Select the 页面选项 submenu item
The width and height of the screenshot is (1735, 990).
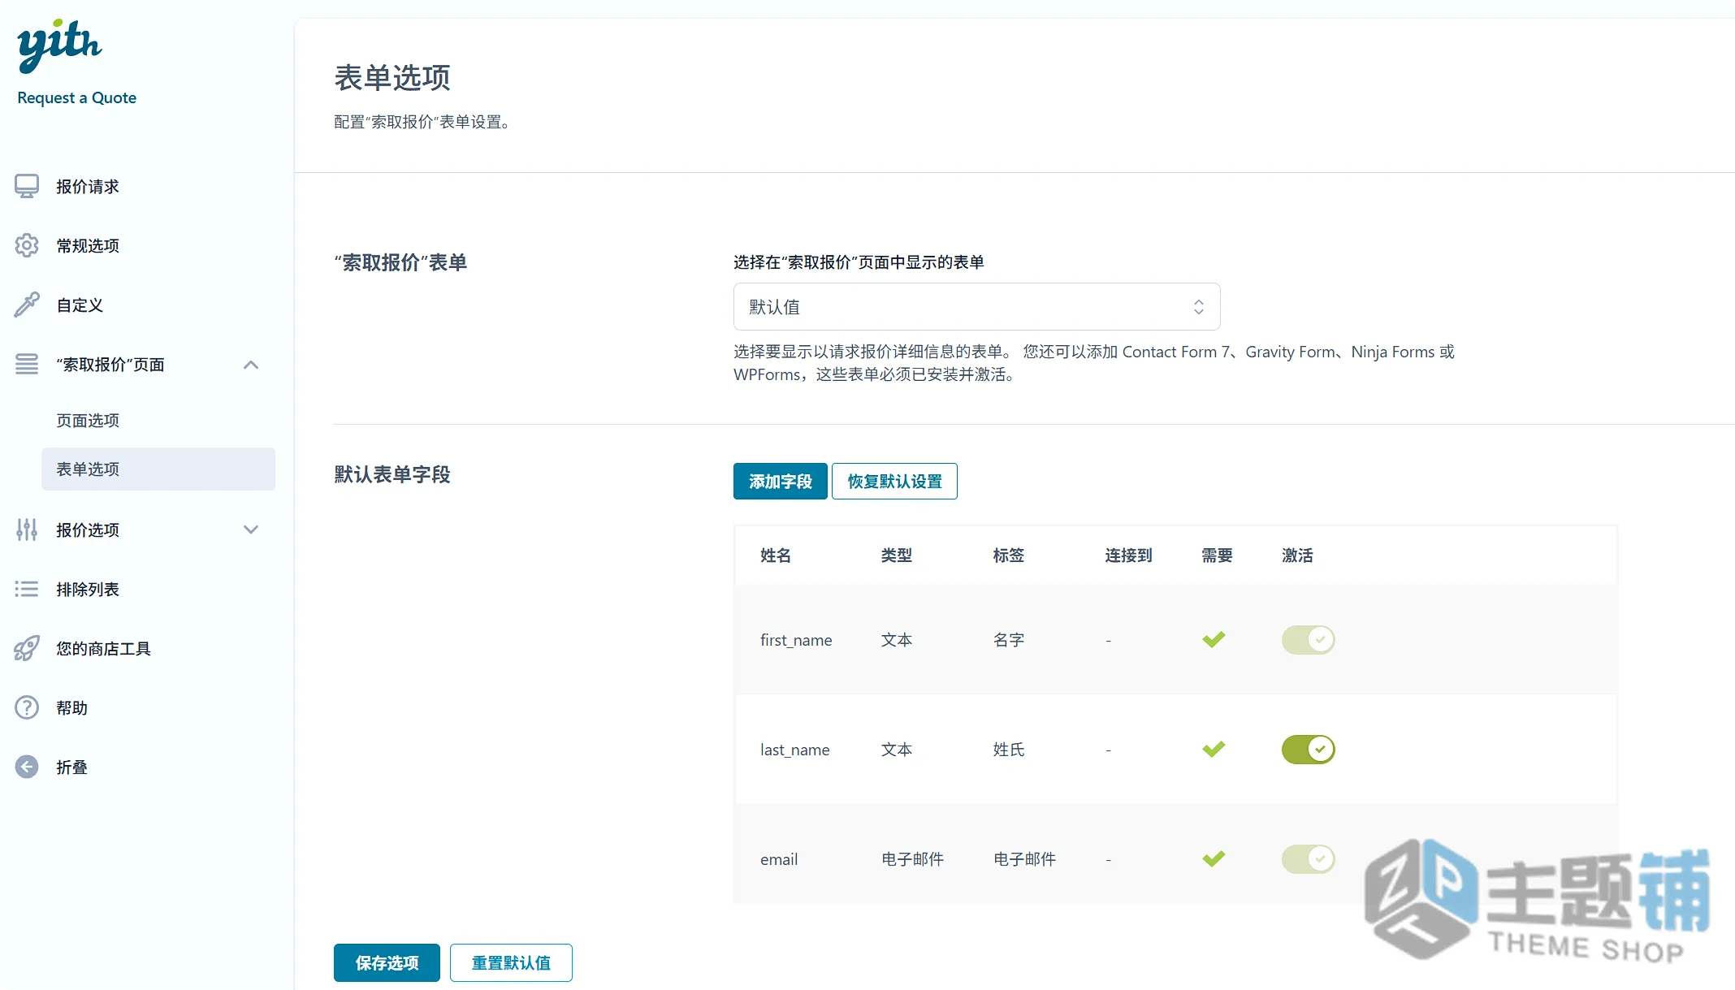[88, 421]
